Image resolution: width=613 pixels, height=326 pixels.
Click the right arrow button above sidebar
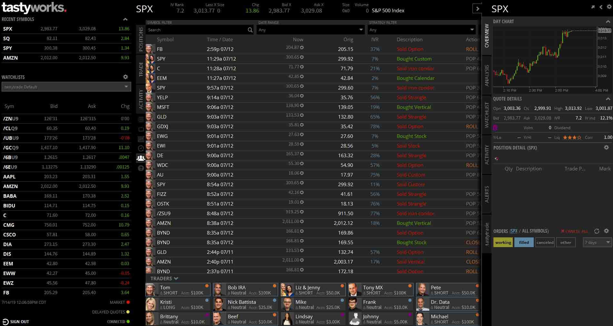tap(477, 9)
